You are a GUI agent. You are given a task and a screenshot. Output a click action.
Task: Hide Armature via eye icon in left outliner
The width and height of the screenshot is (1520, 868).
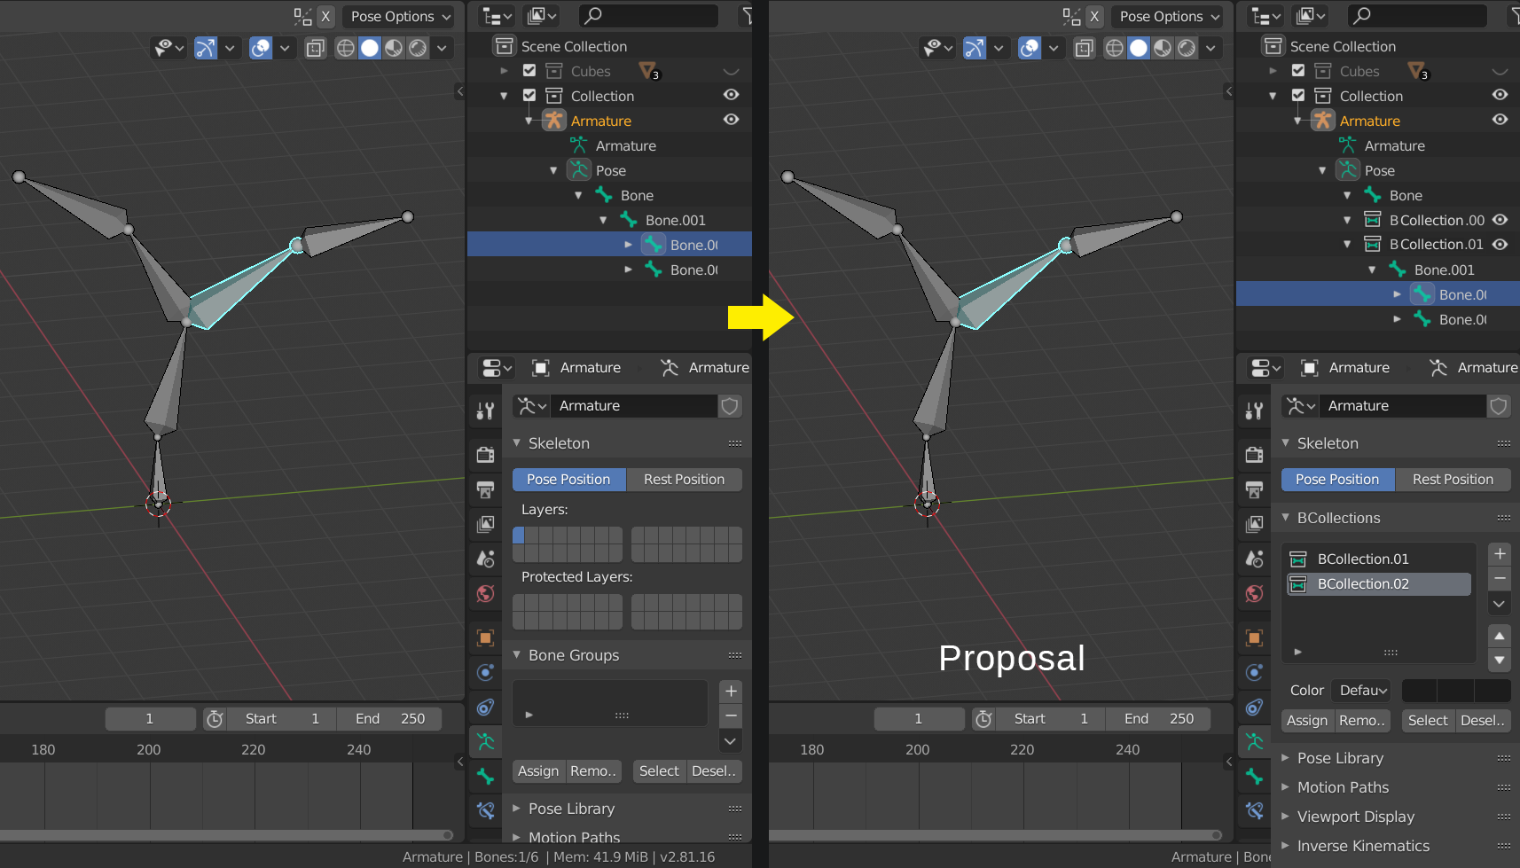click(731, 120)
